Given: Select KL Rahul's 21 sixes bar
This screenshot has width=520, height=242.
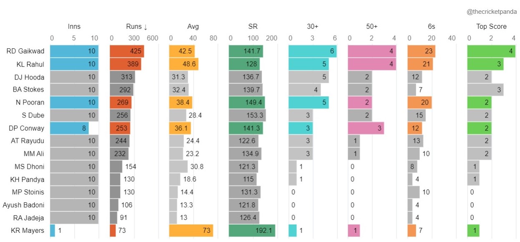Looking at the screenshot, I should [420, 64].
